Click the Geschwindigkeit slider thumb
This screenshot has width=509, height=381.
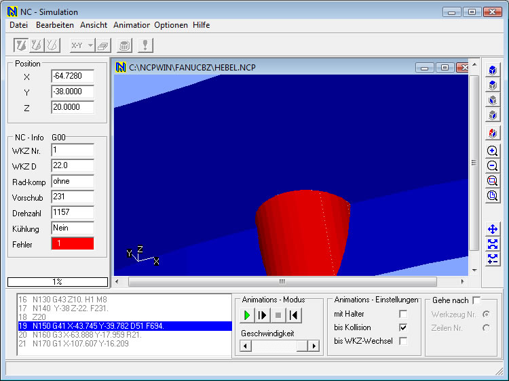pos(302,346)
